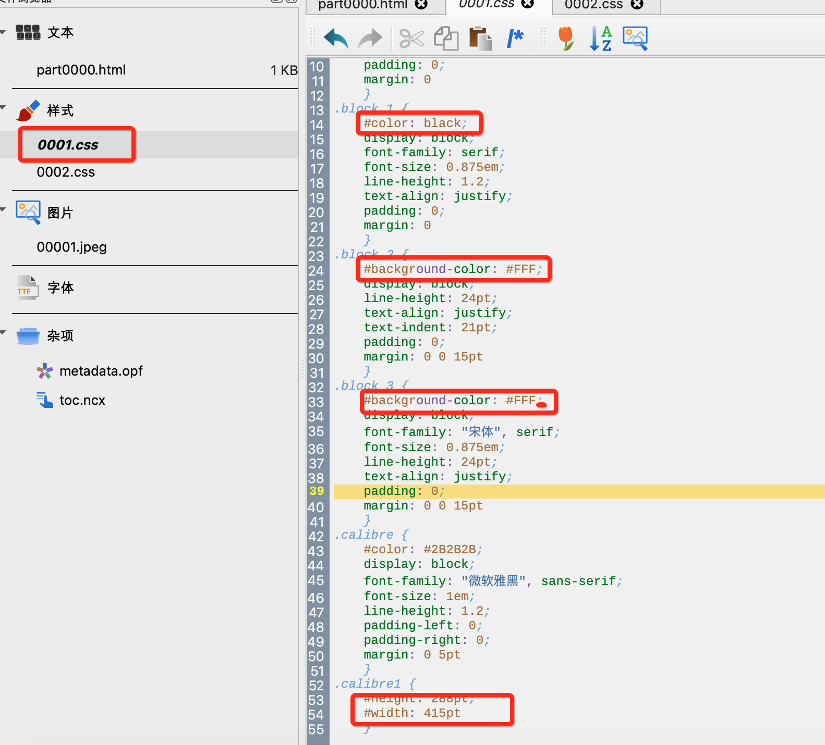Close the 0001.css tab
The width and height of the screenshot is (825, 745).
tap(528, 4)
